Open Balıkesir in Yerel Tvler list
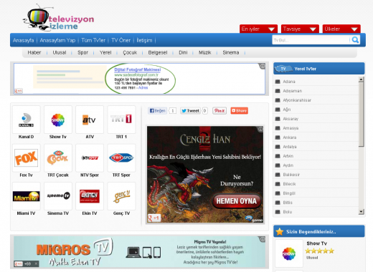Image resolution: width=373 pixels, height=272 pixels. pyautogui.click(x=291, y=175)
